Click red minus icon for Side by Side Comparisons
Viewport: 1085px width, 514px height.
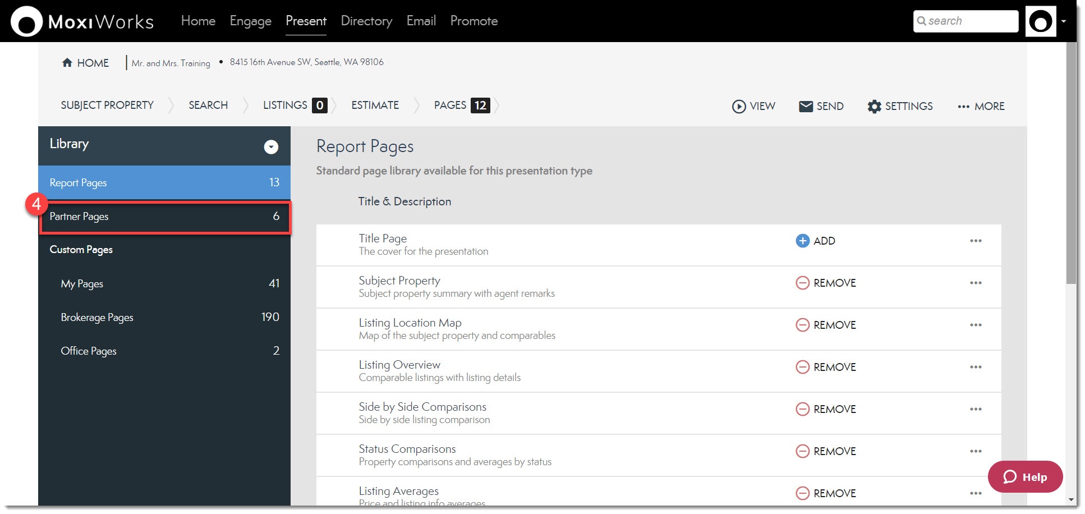[x=802, y=409]
